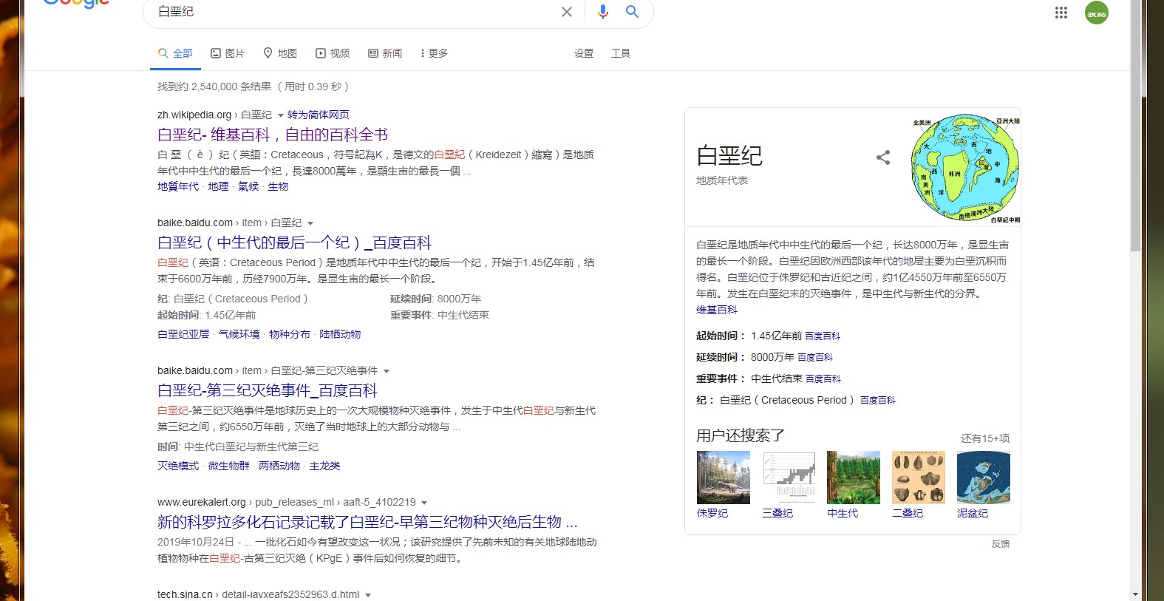Open 百度百科 source beside 起始时间
Screen dimensions: 1164x601
(x=823, y=336)
